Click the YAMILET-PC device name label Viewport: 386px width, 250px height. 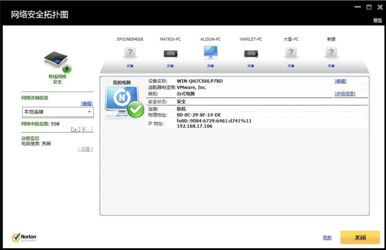tap(251, 39)
